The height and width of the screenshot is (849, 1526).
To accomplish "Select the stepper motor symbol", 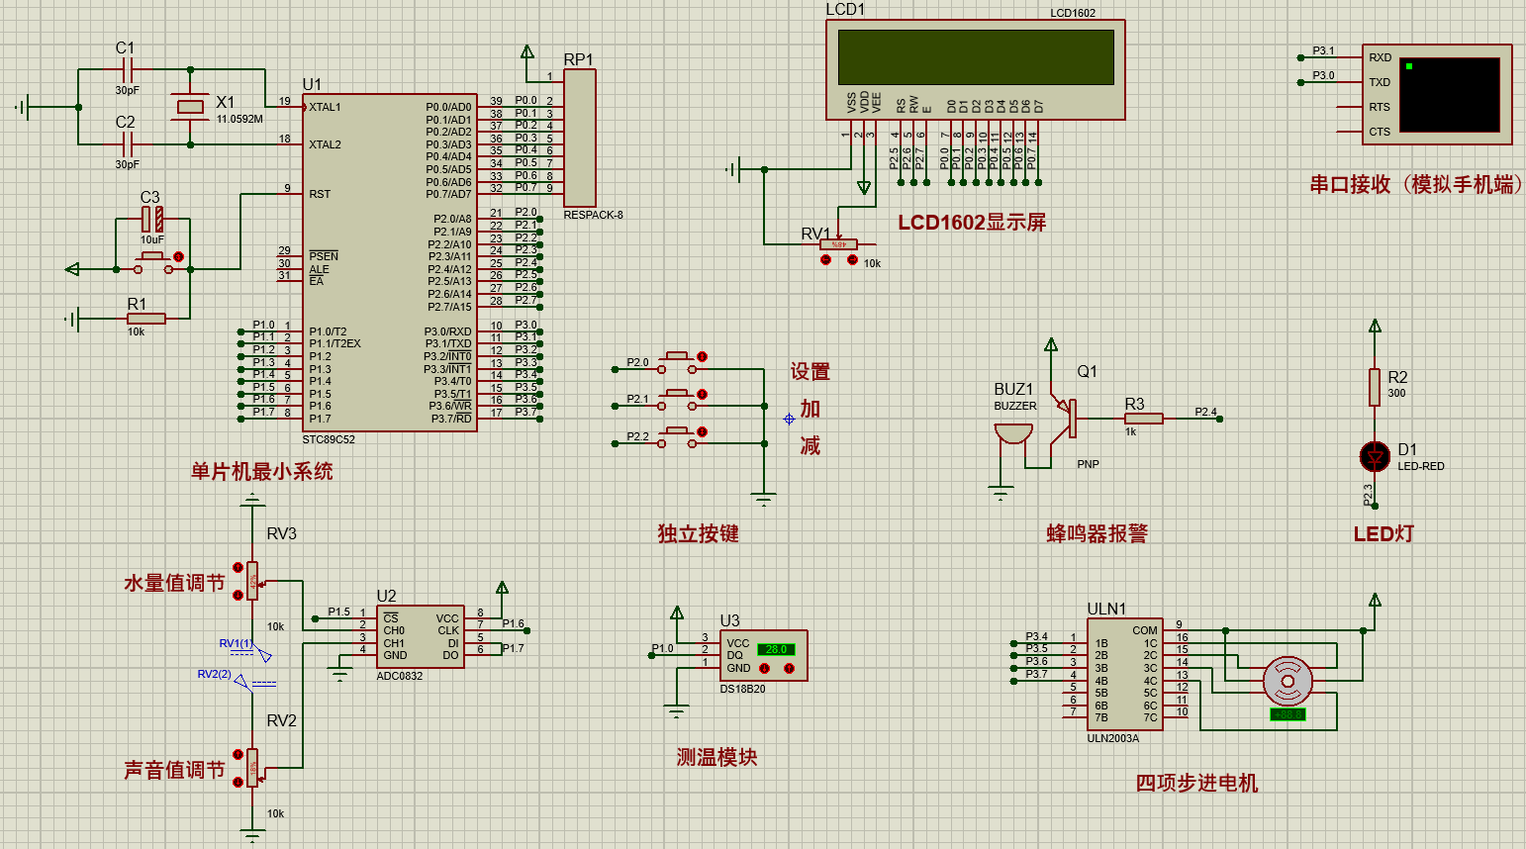I will point(1288,681).
